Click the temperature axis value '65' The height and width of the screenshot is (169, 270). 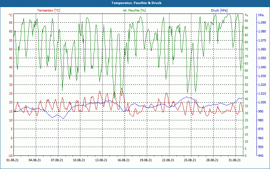click(x=11, y=22)
